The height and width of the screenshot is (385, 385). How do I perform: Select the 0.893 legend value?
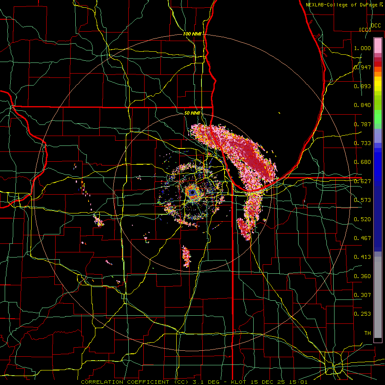362,86
